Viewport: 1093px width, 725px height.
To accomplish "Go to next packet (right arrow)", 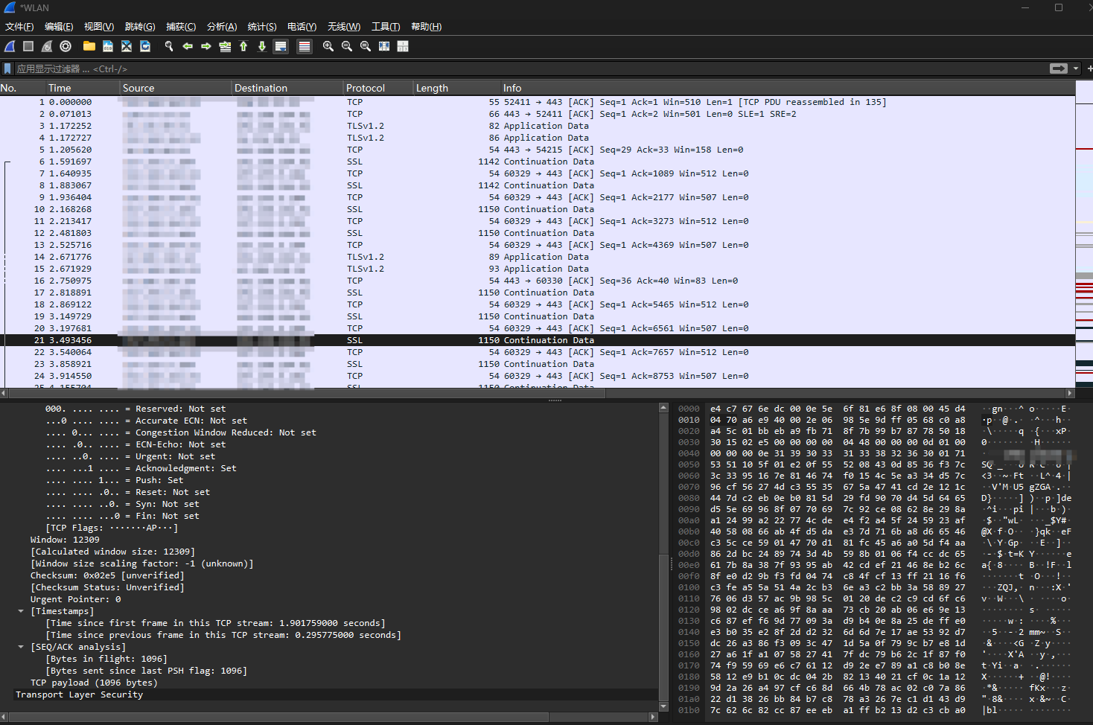I will click(206, 46).
